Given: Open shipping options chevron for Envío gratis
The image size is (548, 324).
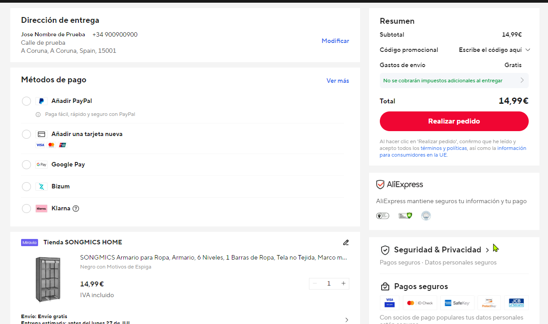Looking at the screenshot, I should click(346, 320).
